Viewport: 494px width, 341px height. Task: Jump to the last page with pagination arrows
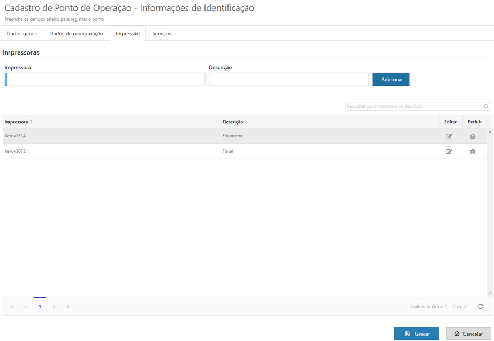(x=68, y=306)
